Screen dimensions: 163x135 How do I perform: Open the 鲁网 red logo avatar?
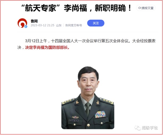(x=22, y=23)
